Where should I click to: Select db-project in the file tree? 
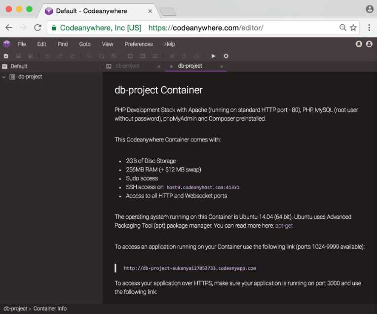coord(30,76)
